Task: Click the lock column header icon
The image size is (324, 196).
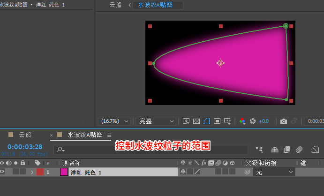Action: click(x=23, y=163)
